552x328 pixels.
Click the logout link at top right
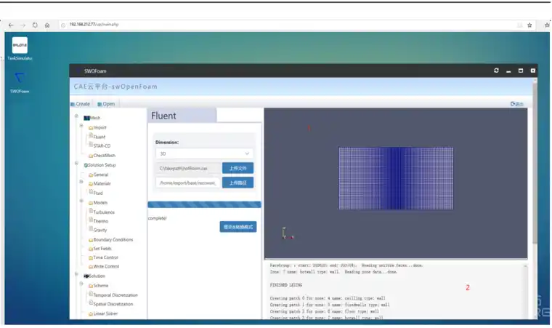coord(517,104)
